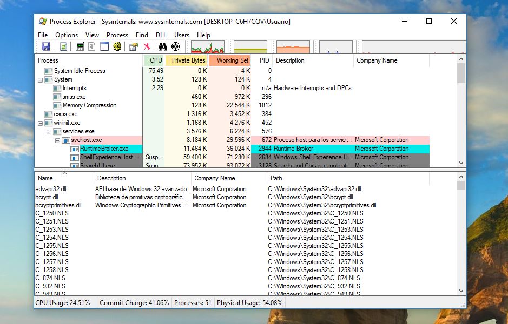Select the advapi32.dll entry
Viewport: 508px width, 324px height.
(x=51, y=189)
